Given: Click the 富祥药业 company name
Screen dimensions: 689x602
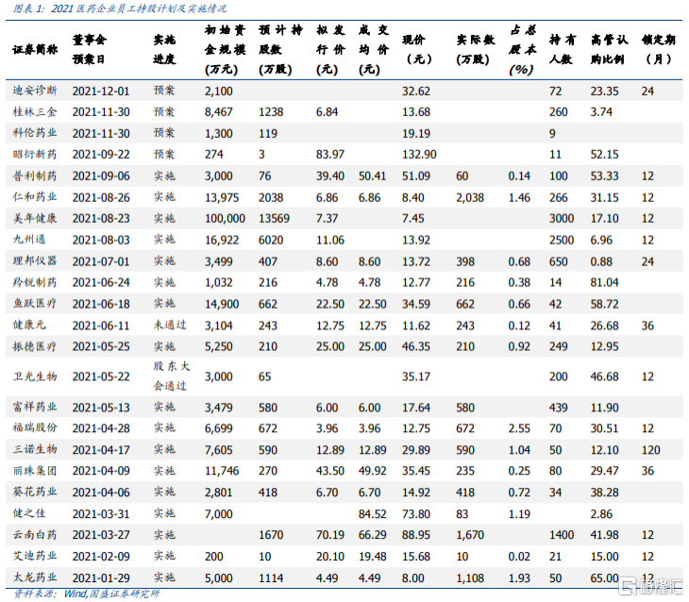Looking at the screenshot, I should point(35,408).
